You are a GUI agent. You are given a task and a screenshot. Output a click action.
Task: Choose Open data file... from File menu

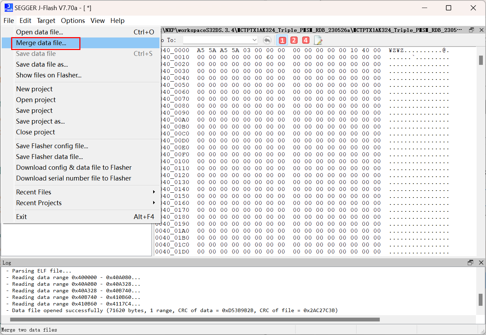(x=81, y=32)
